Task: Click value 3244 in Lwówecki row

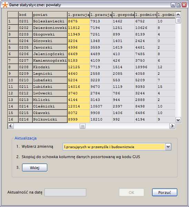Action: coord(146,93)
